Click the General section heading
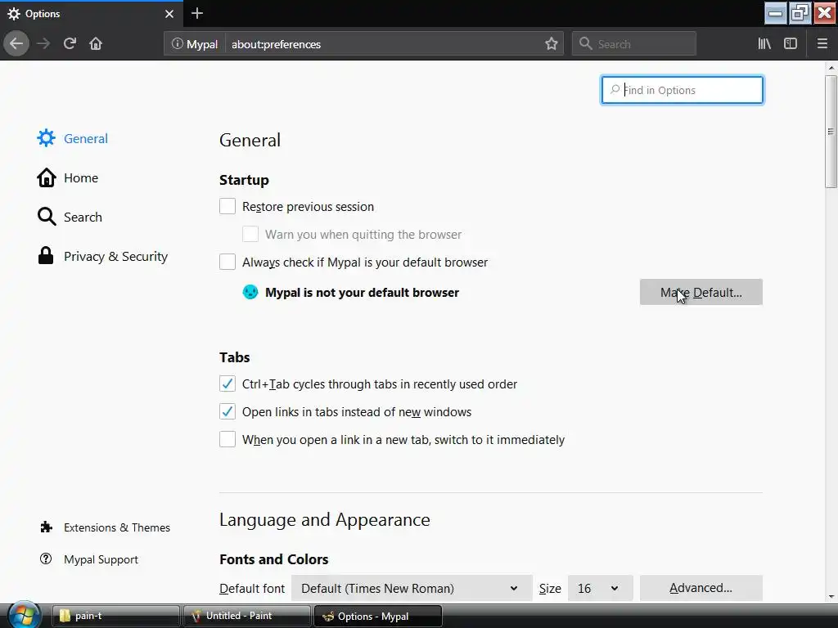This screenshot has height=628, width=838. click(250, 140)
